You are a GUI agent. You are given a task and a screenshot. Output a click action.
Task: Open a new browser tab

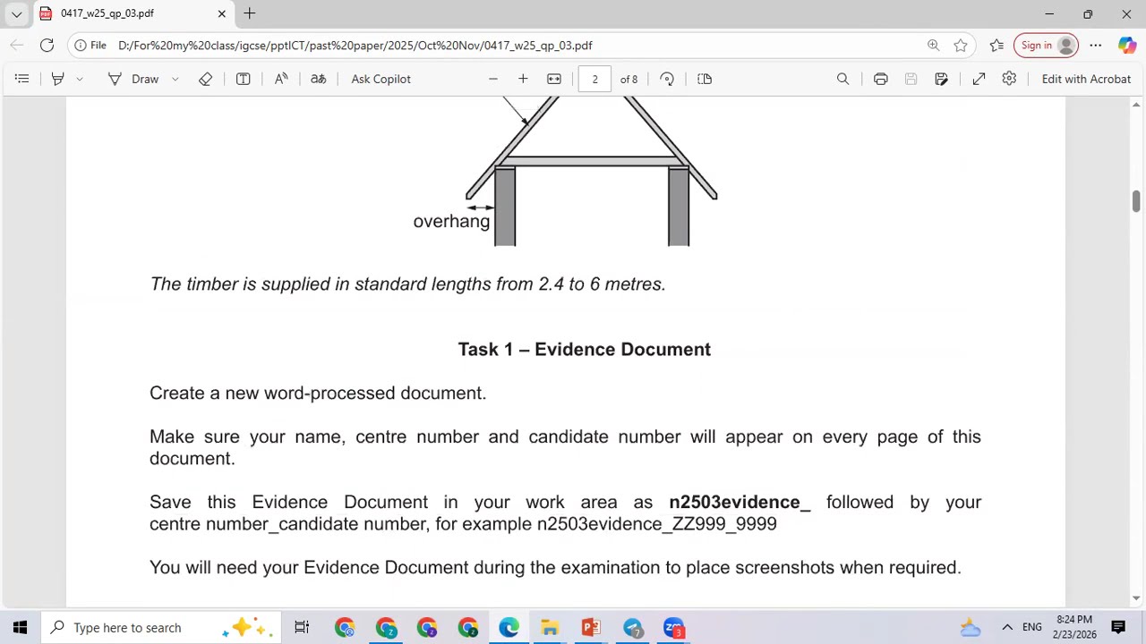point(250,13)
